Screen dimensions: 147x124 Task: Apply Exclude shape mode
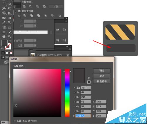point(44,6)
